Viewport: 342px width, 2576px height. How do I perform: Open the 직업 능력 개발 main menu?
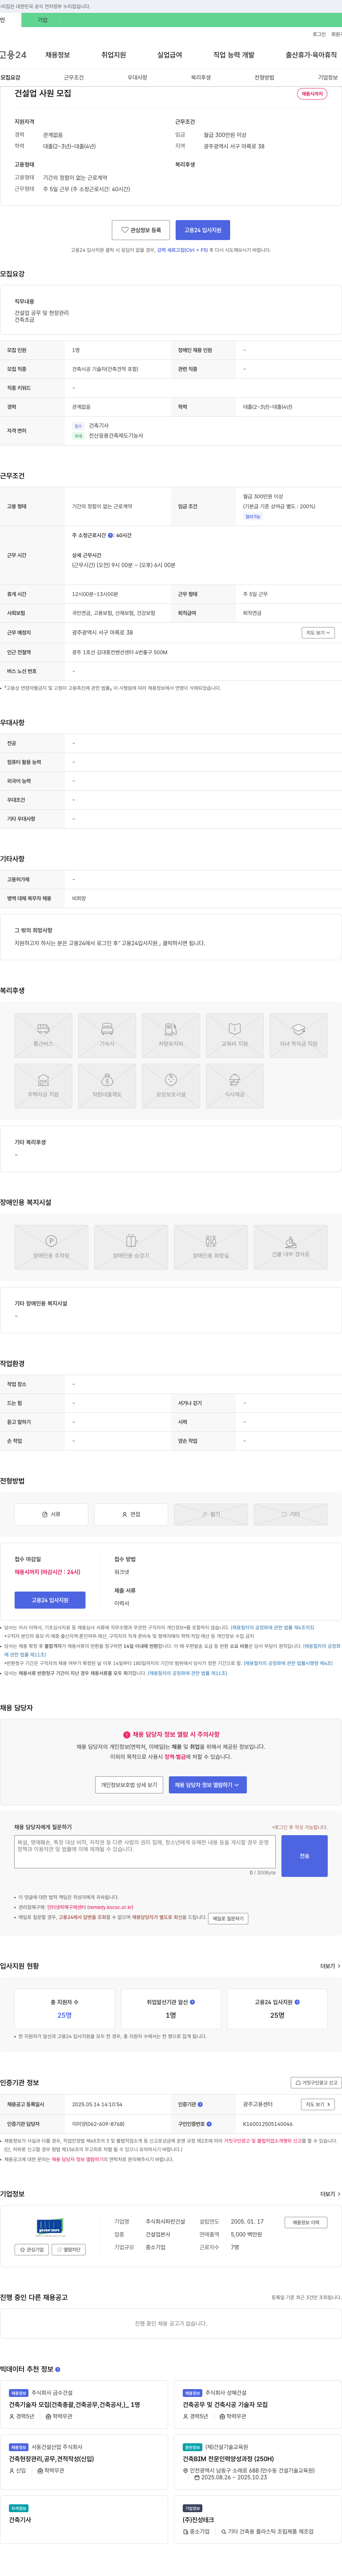point(234,55)
